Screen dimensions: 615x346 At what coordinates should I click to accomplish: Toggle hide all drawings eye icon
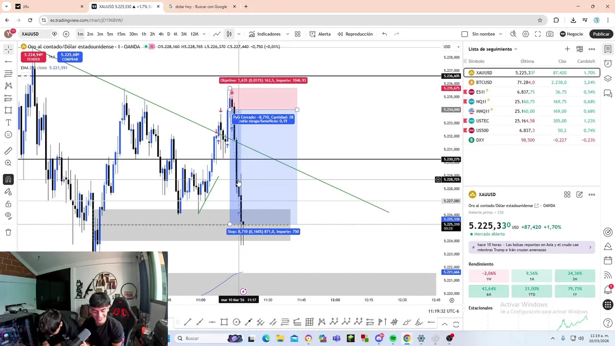pyautogui.click(x=8, y=216)
